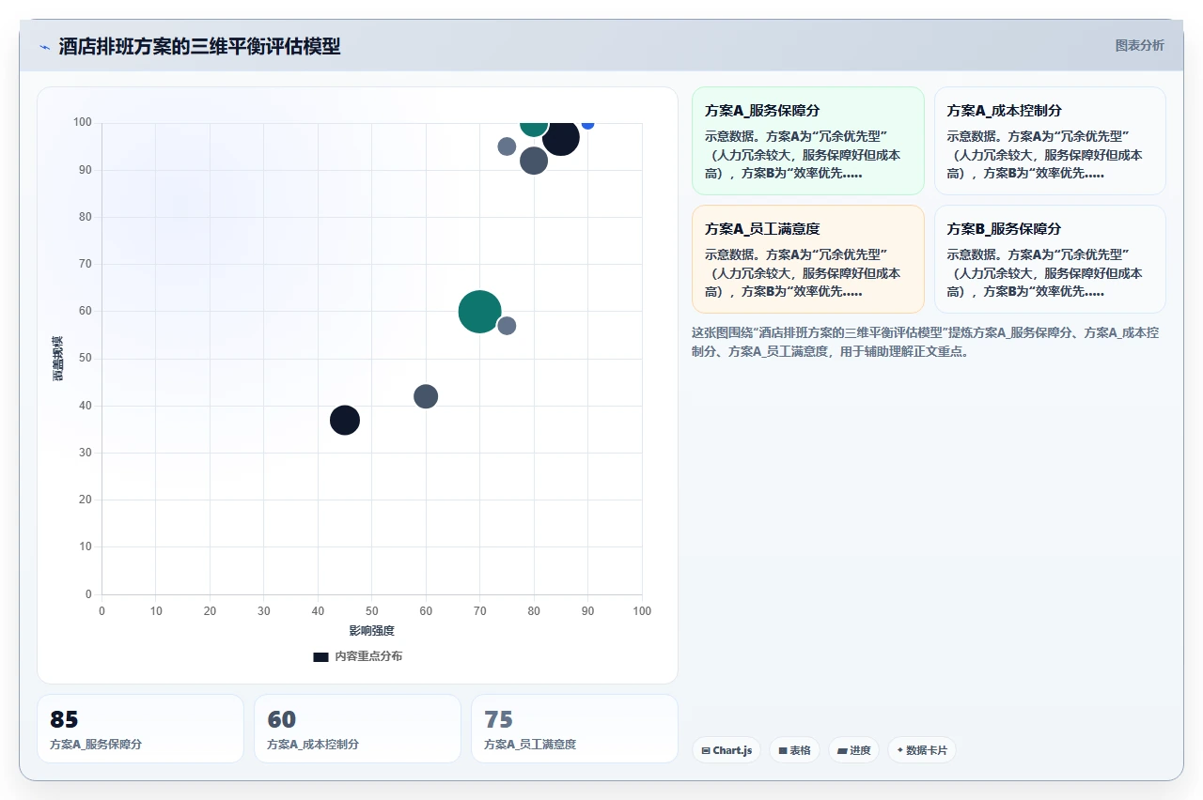Select the 表格 tag chip
This screenshot has height=800, width=1203.
[794, 750]
